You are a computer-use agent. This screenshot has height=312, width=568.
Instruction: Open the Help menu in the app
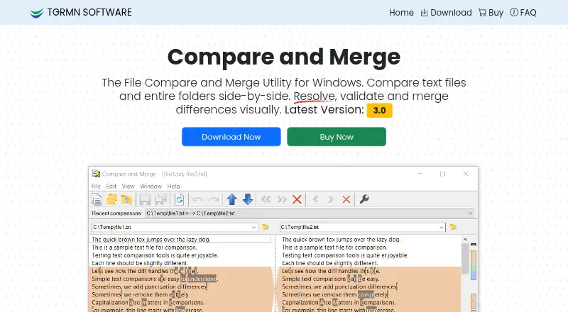click(x=173, y=186)
